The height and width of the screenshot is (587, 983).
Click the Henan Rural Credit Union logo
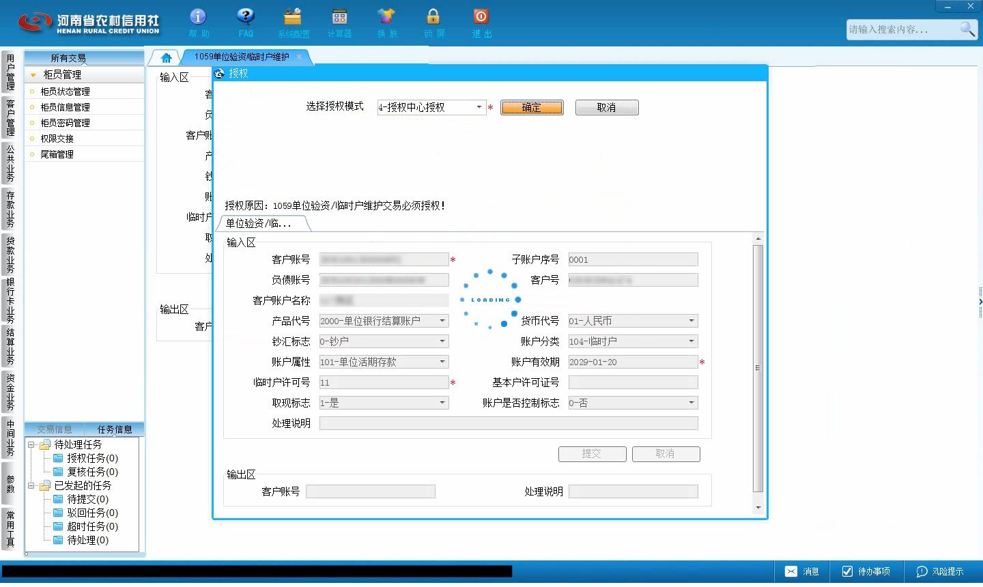pyautogui.click(x=89, y=23)
